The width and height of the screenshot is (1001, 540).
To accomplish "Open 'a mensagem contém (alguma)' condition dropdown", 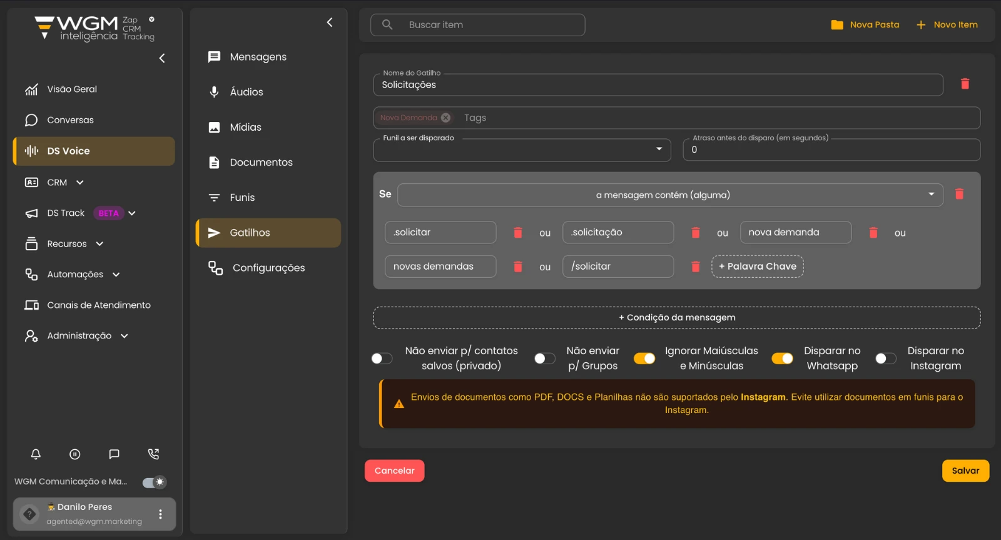I will 669,195.
